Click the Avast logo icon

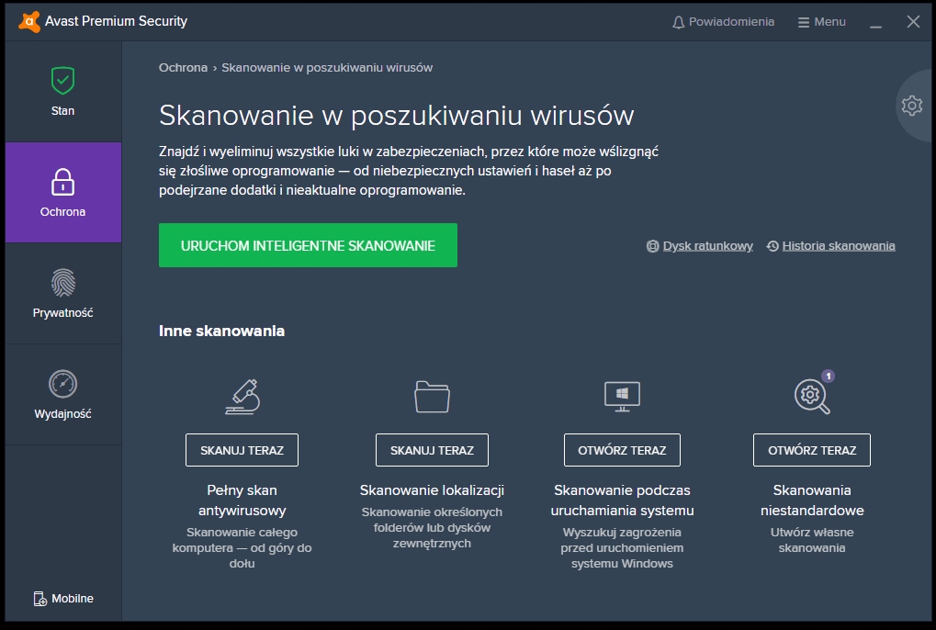pyautogui.click(x=29, y=21)
